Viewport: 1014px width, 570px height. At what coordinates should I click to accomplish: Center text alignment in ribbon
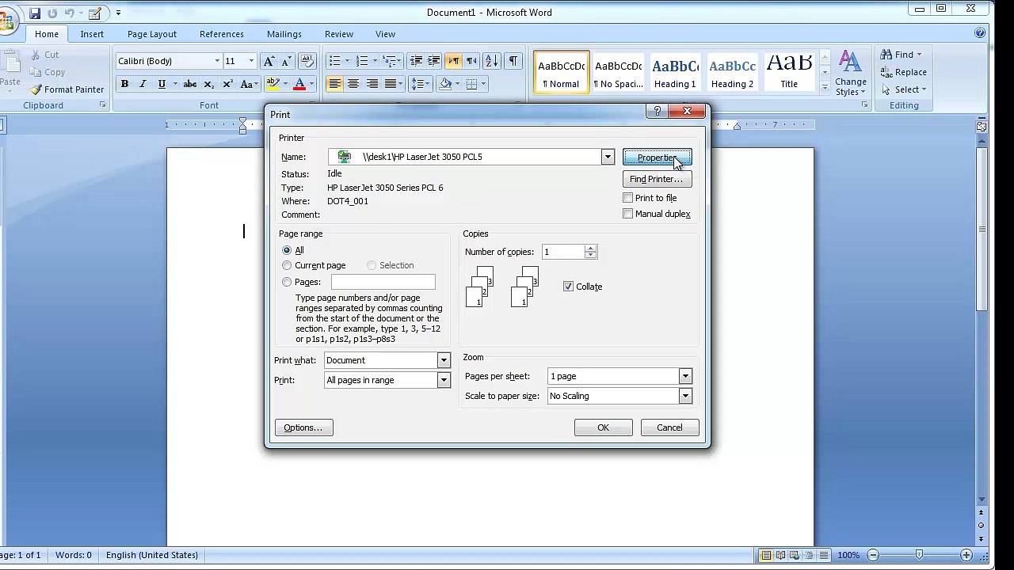coord(353,84)
